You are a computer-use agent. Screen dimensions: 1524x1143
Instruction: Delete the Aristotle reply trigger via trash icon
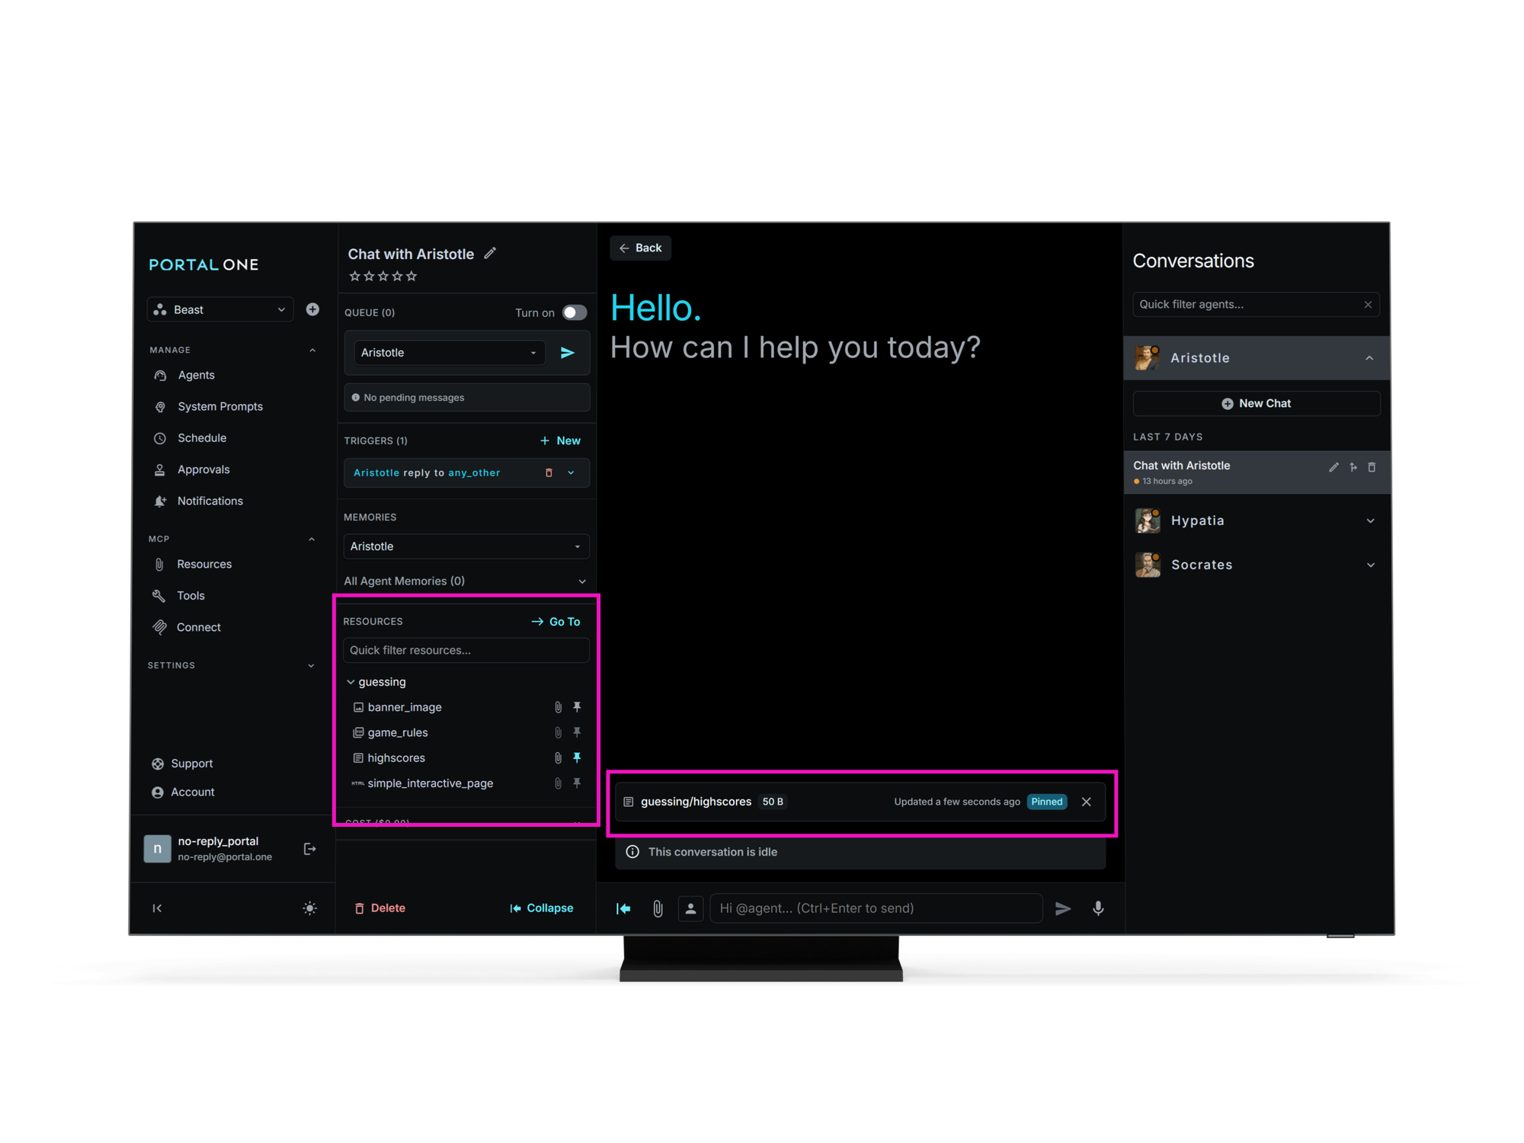[549, 473]
